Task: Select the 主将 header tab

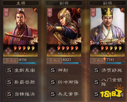Action: [x=21, y=3]
